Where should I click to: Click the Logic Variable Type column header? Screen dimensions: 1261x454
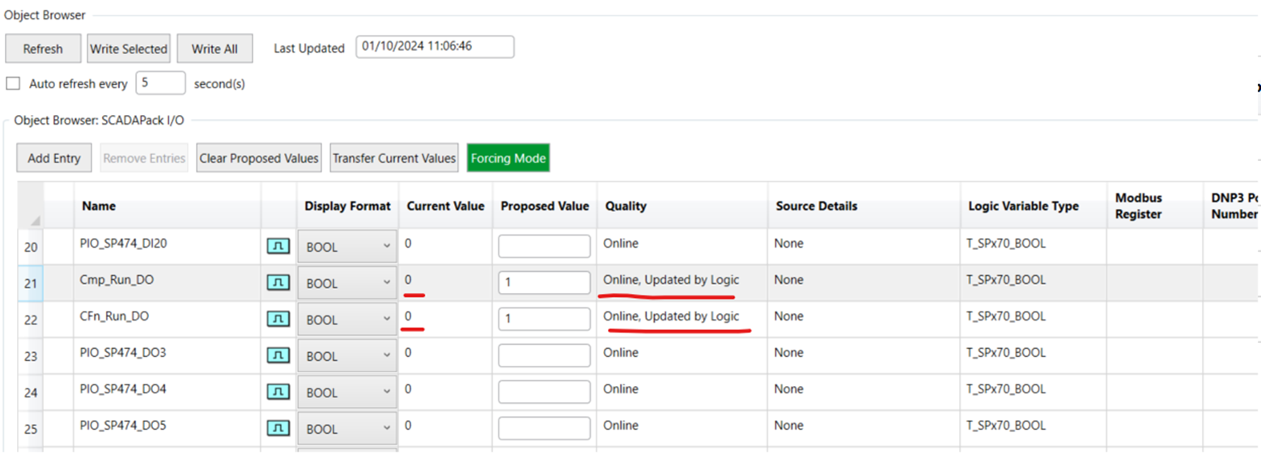[x=1033, y=206]
